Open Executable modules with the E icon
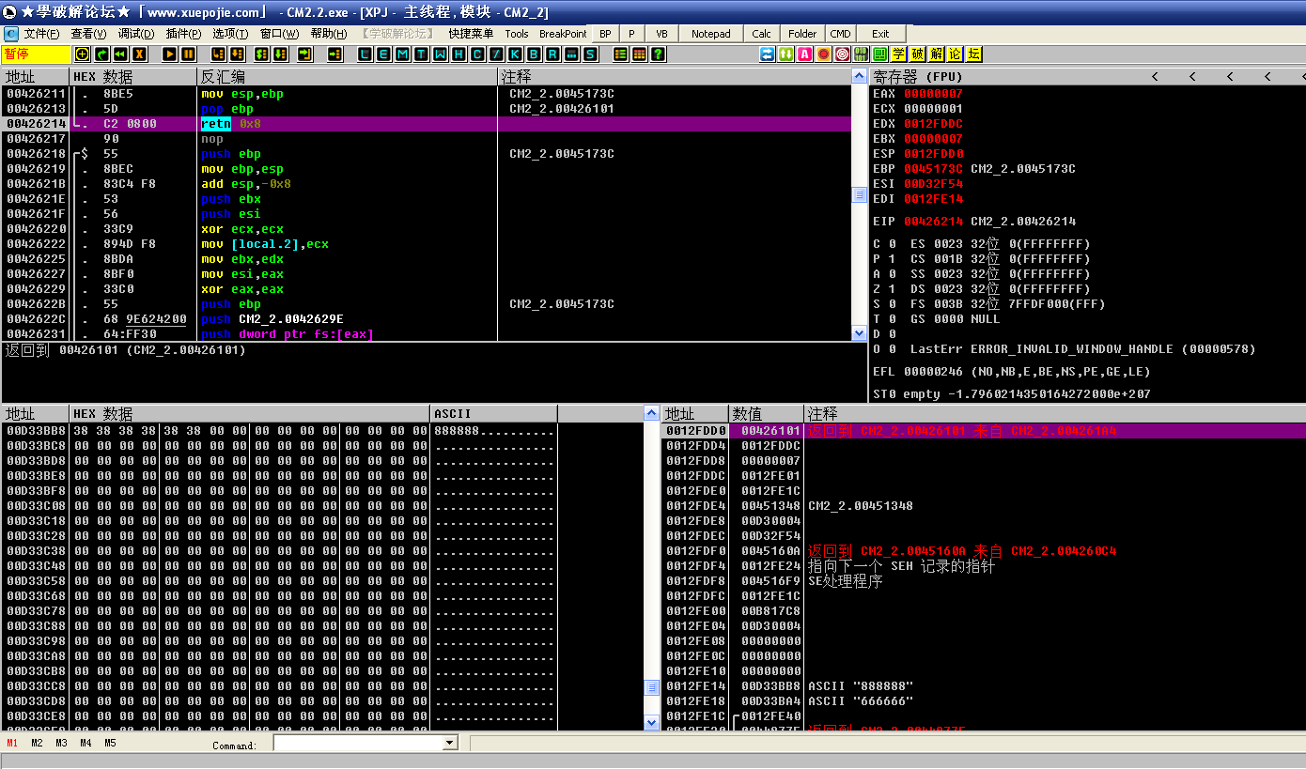The image size is (1306, 769). (x=383, y=54)
